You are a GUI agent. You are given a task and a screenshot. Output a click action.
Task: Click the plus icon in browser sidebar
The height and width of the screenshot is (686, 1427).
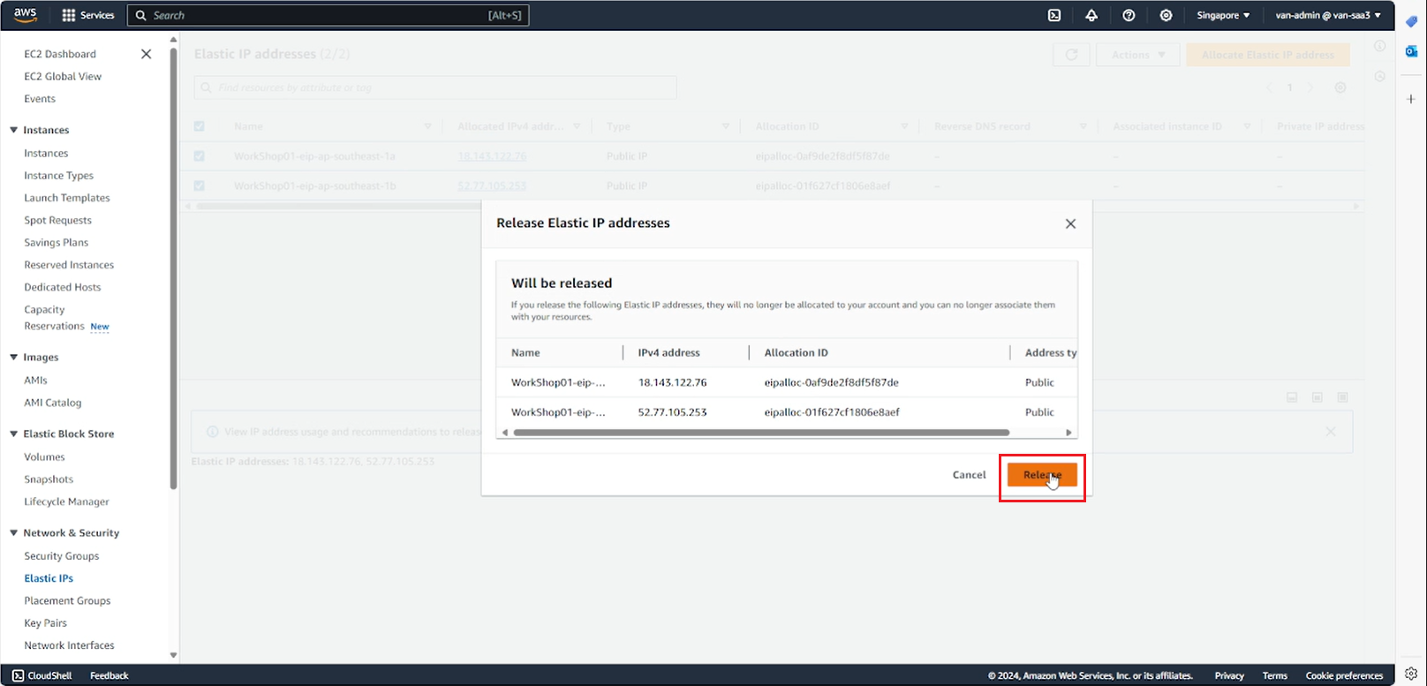(1411, 99)
